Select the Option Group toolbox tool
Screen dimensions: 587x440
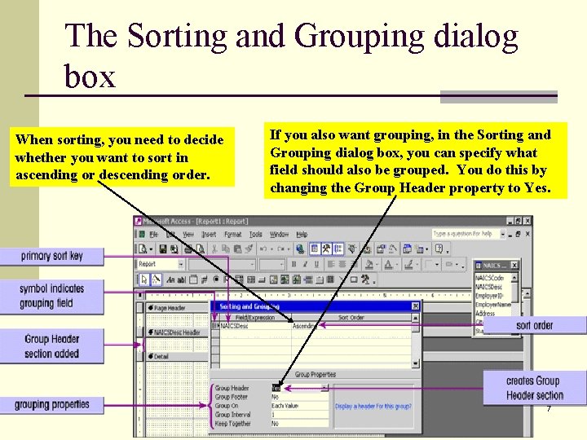[193, 279]
